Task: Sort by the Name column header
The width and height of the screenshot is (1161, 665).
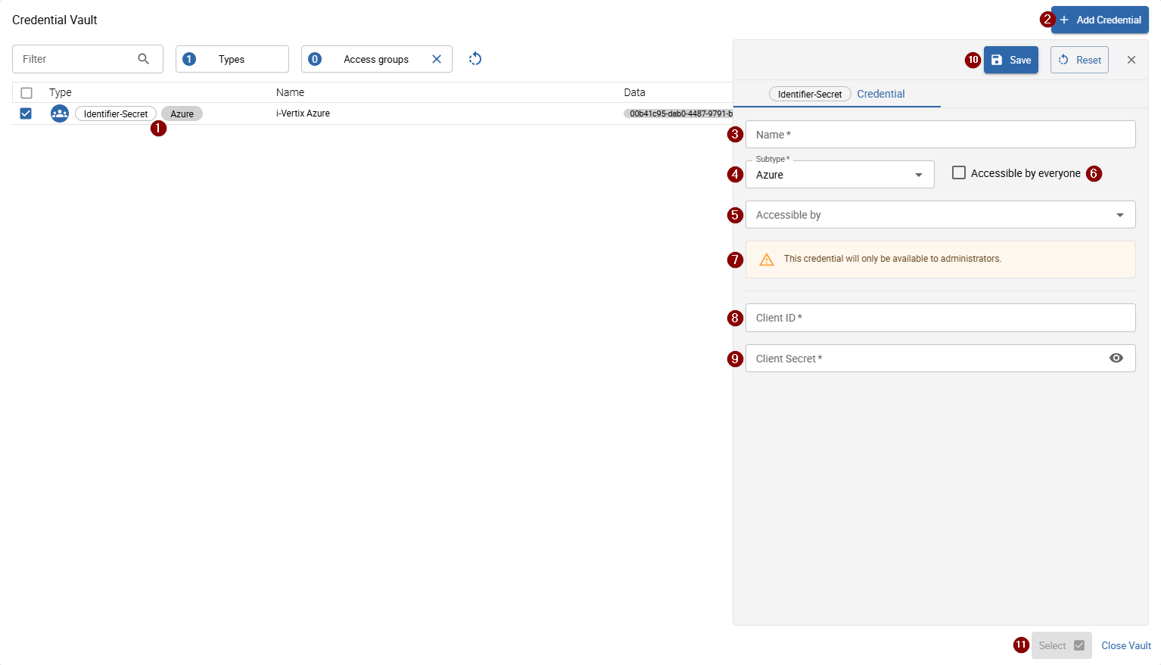Action: tap(290, 92)
